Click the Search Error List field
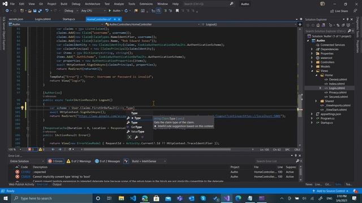This screenshot has height=203, width=362. coord(275,161)
